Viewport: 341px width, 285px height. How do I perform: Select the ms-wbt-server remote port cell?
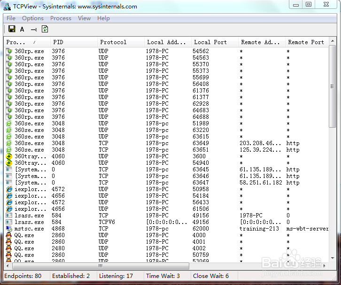pyautogui.click(x=307, y=229)
